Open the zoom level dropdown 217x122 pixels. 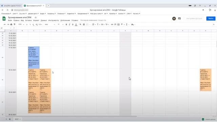pos(21,24)
